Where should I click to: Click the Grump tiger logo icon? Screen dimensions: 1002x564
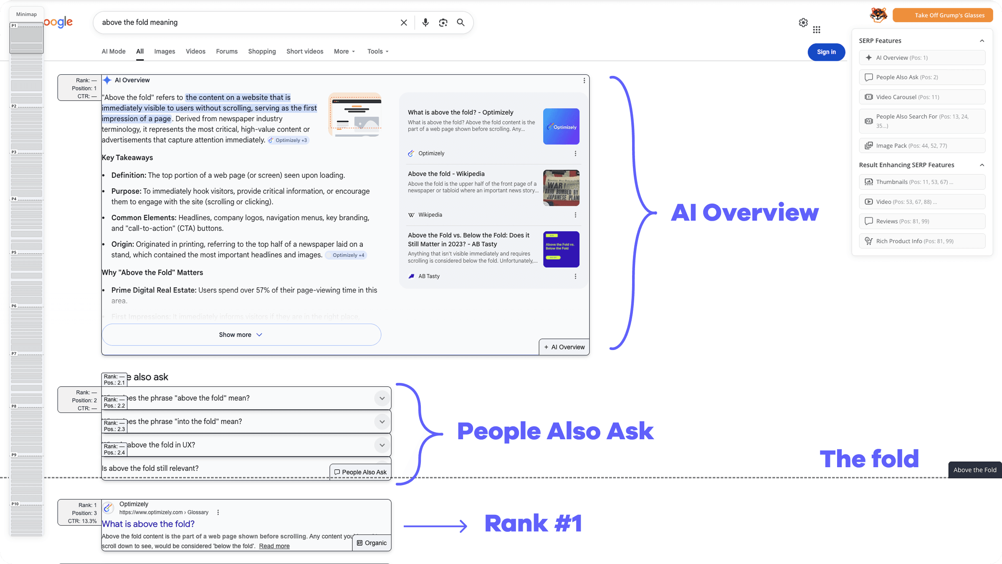point(878,15)
